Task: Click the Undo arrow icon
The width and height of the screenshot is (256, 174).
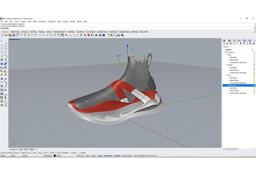Action: (x=32, y=35)
